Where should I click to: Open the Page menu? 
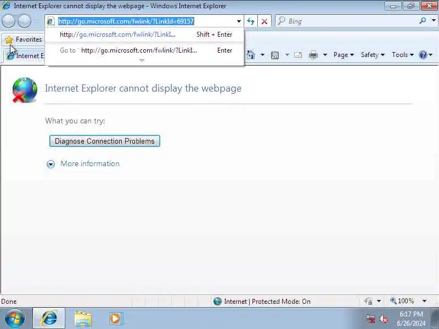click(344, 55)
